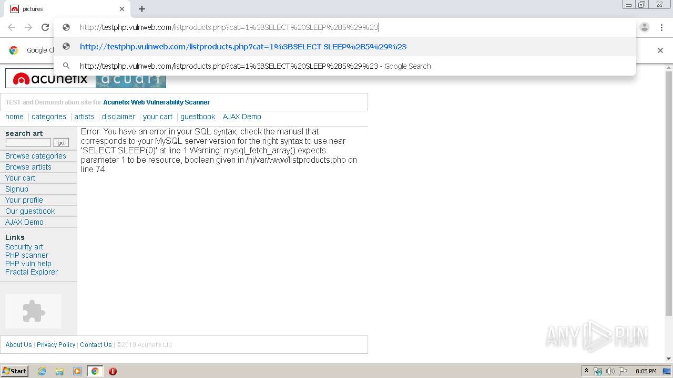Switch to the pictures tab

tap(66, 9)
